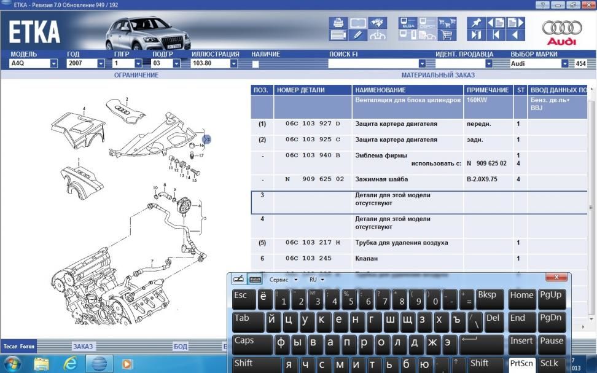Open Windows Start button
597x373 pixels.
point(12,364)
